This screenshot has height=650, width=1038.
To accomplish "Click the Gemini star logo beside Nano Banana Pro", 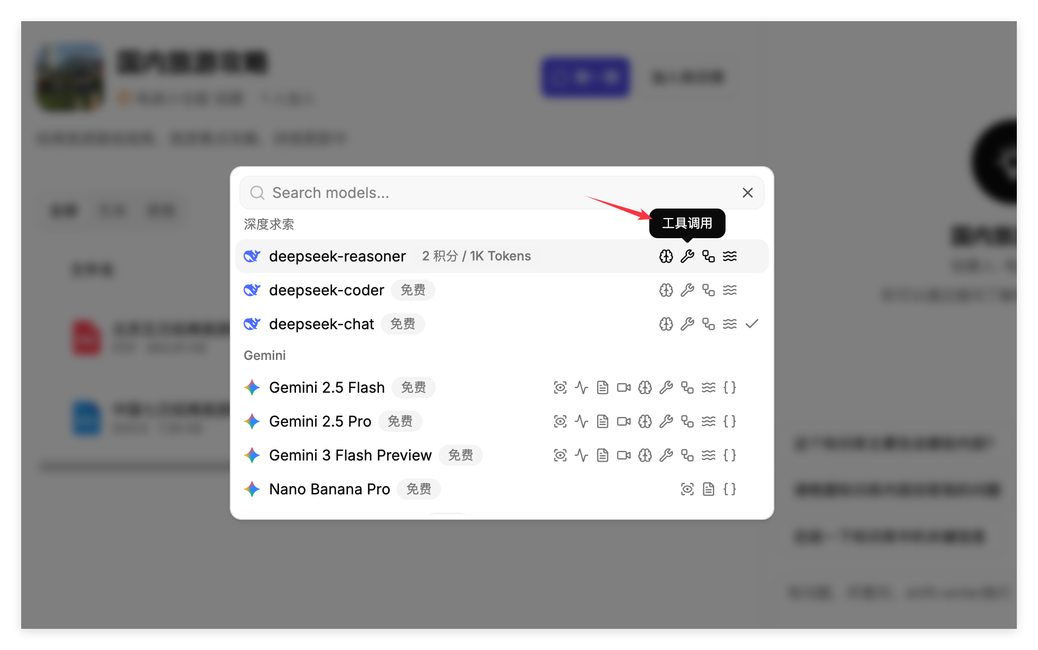I will coord(252,489).
